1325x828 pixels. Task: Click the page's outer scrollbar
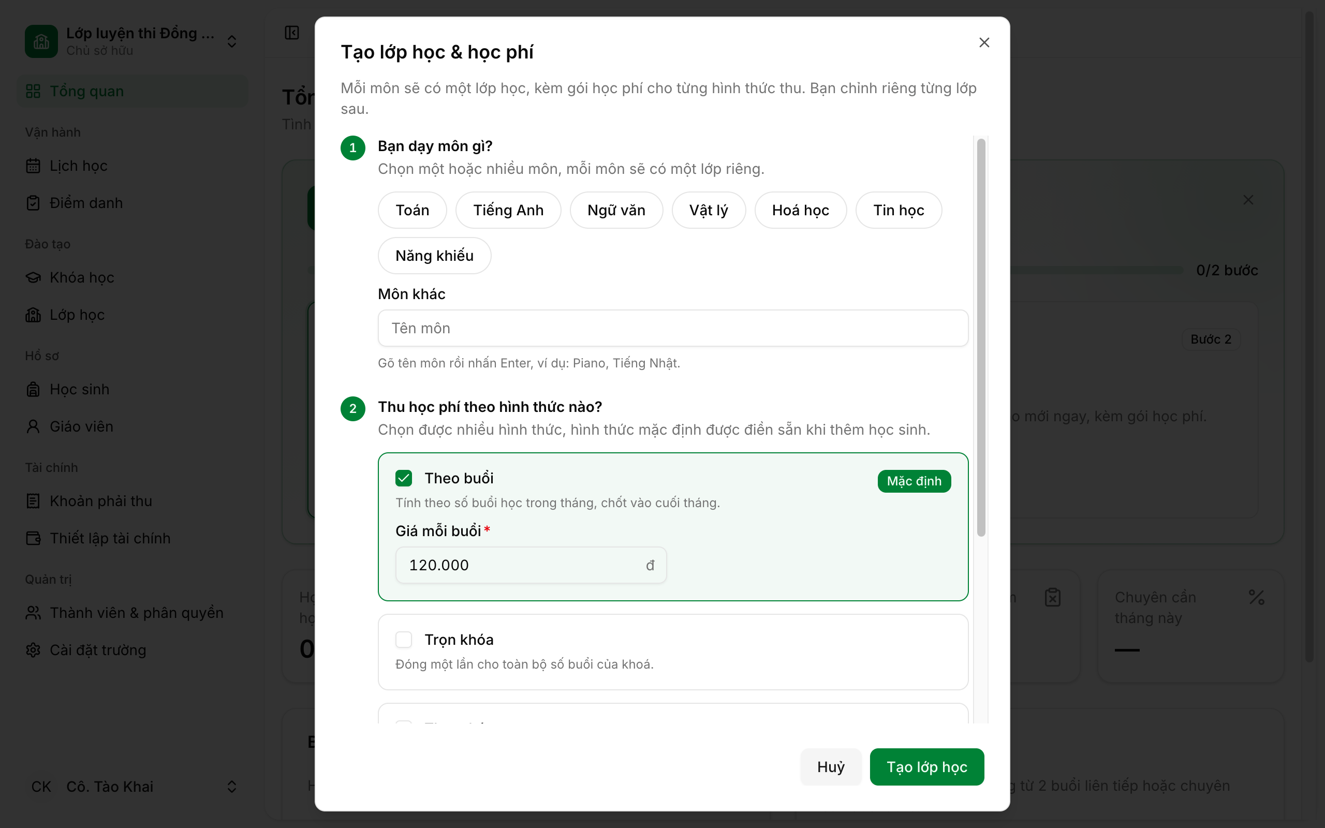click(x=1309, y=337)
